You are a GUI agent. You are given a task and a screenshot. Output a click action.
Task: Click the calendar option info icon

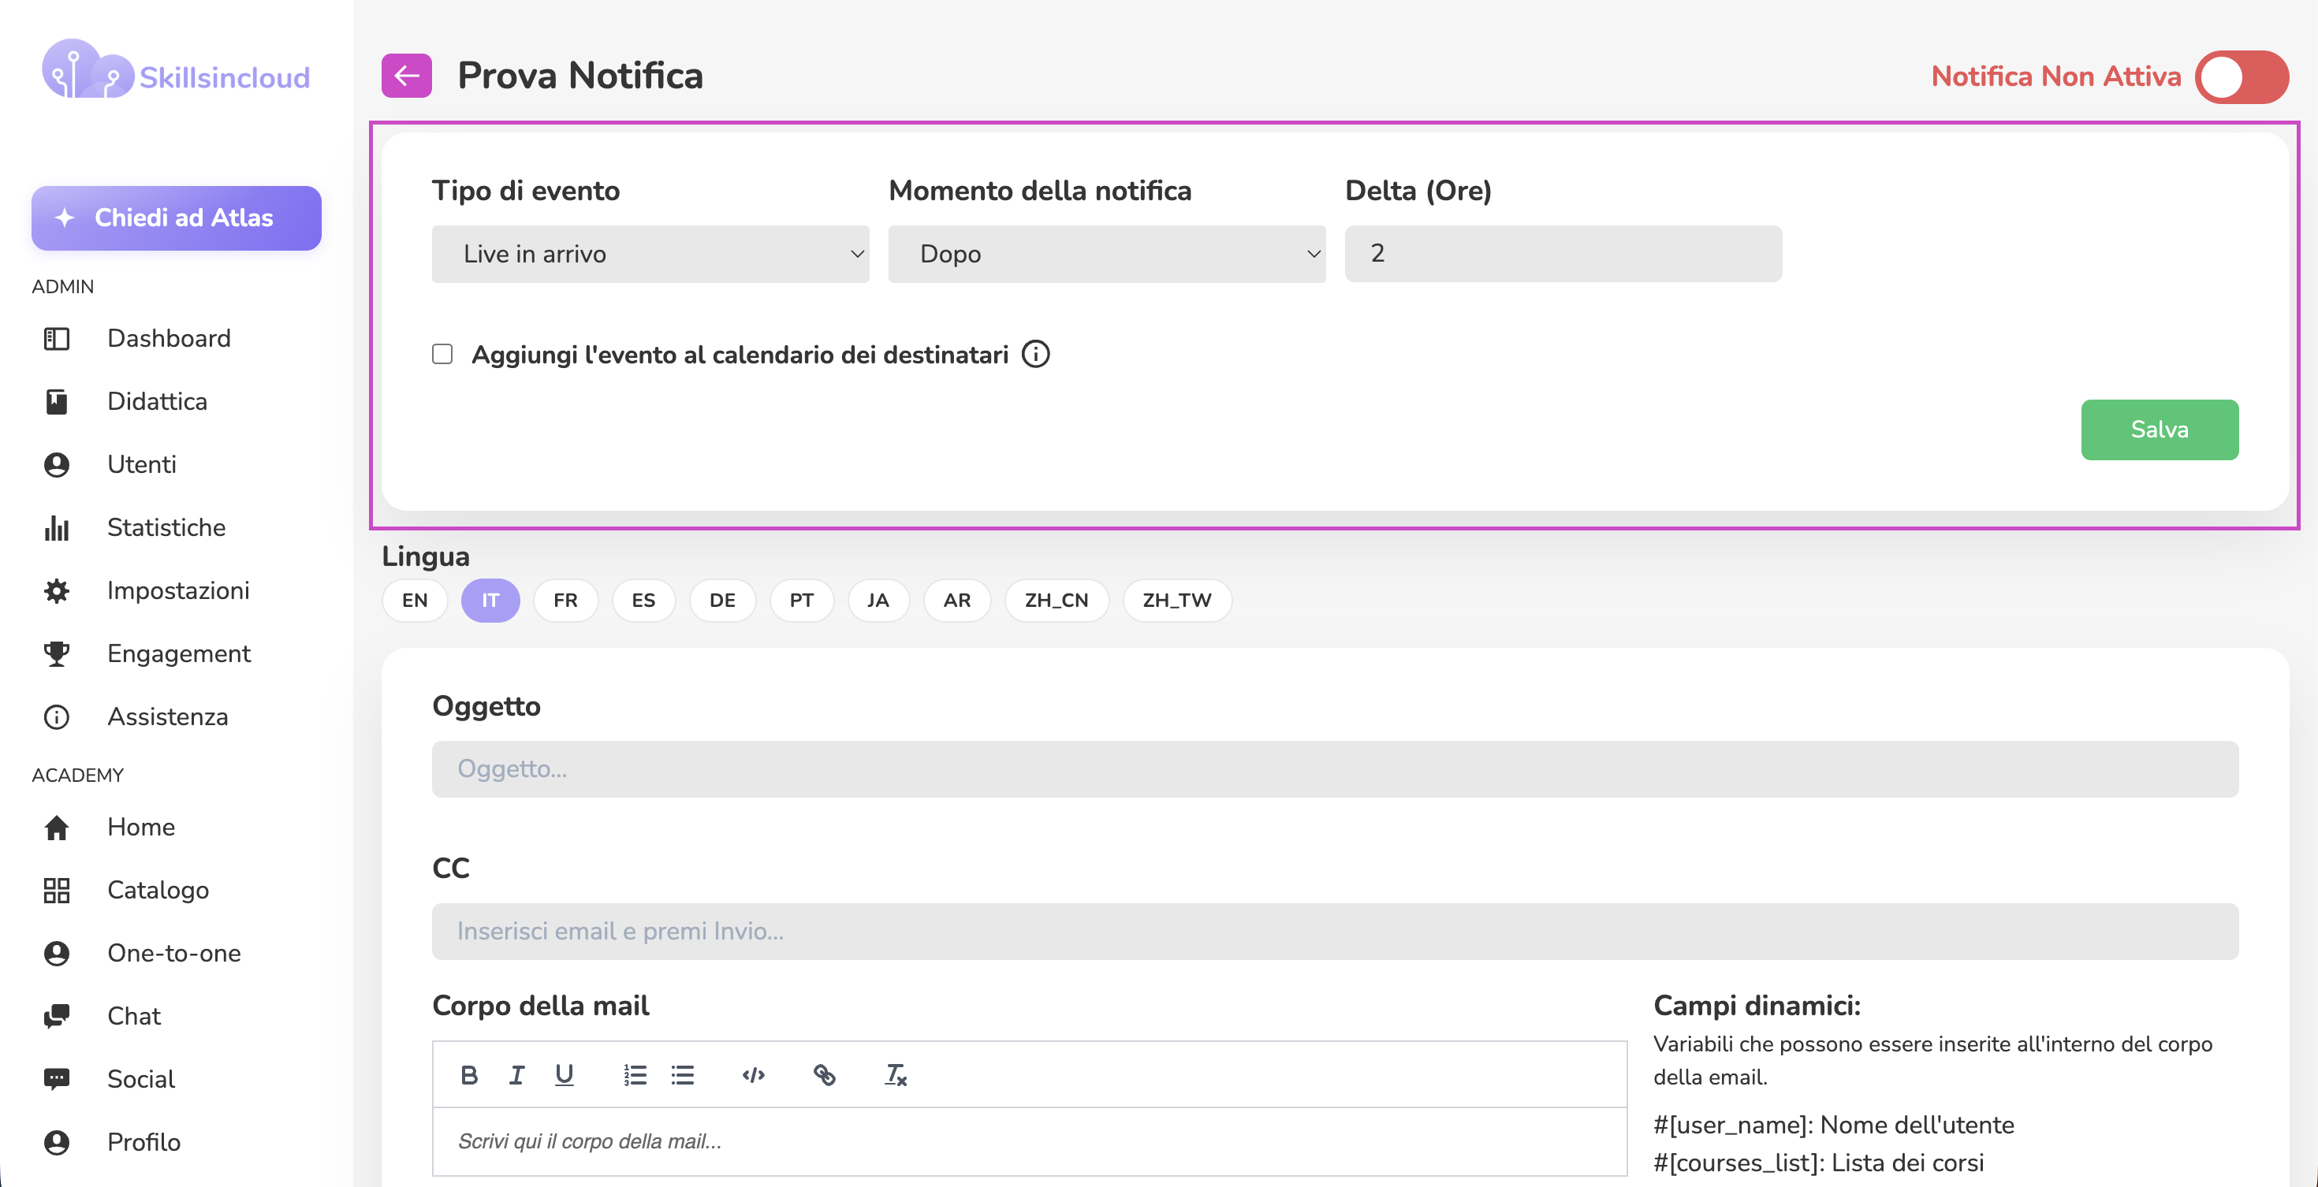point(1036,355)
